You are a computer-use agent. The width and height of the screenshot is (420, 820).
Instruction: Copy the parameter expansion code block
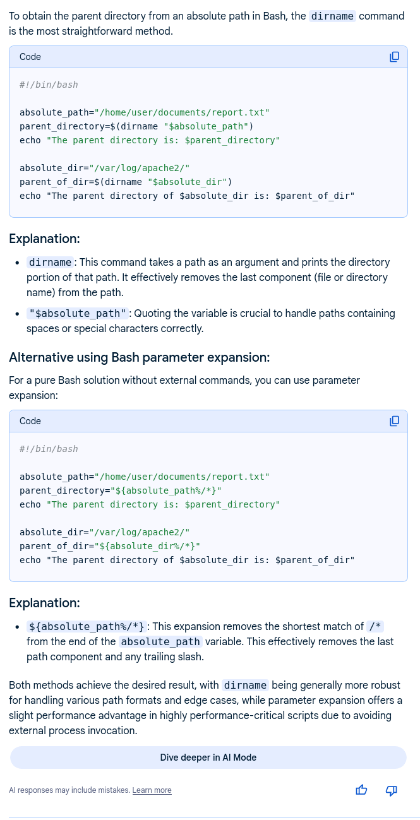[394, 421]
